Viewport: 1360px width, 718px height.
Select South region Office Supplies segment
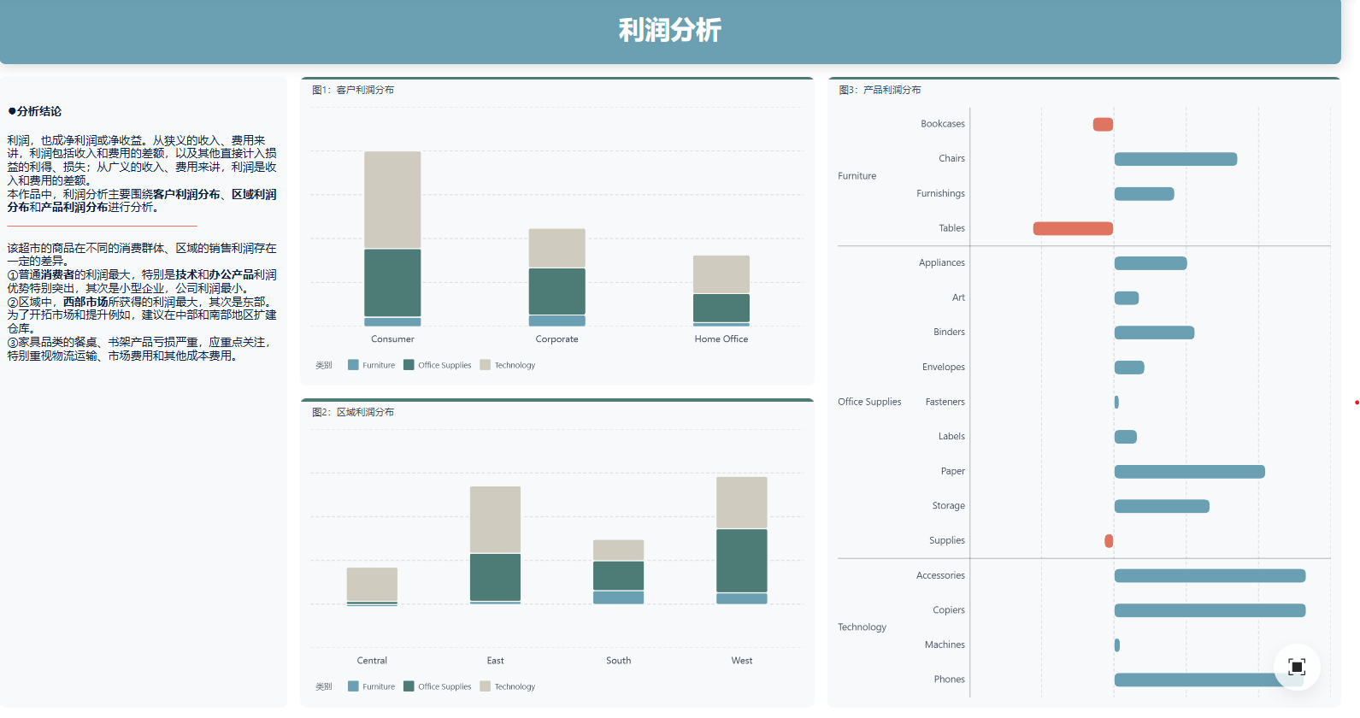618,576
